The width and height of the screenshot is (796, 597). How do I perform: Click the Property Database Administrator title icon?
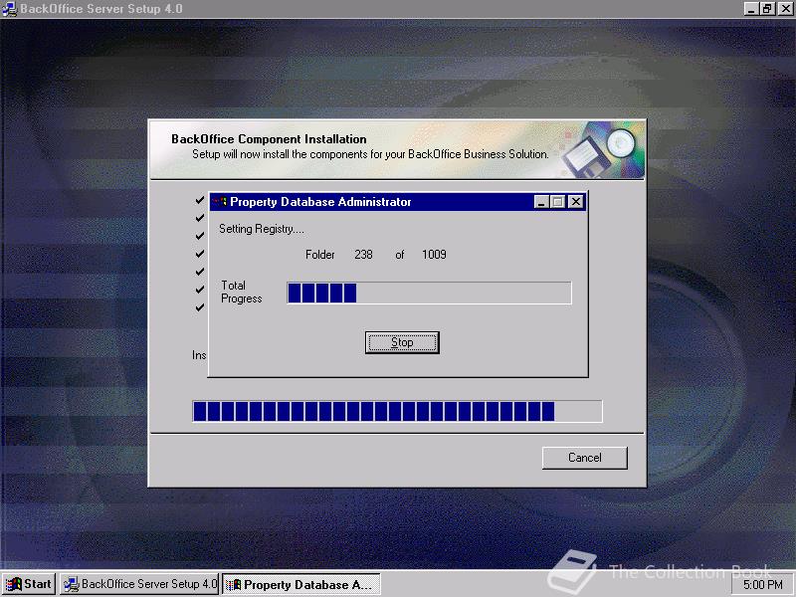tap(220, 202)
